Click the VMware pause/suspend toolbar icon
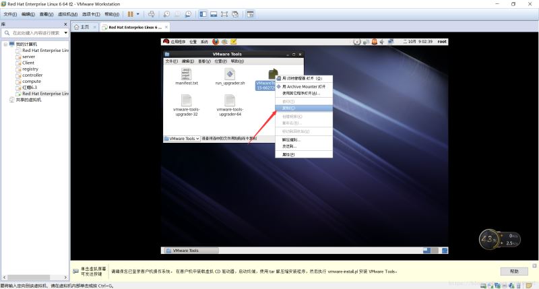This screenshot has height=289, width=539. click(131, 14)
